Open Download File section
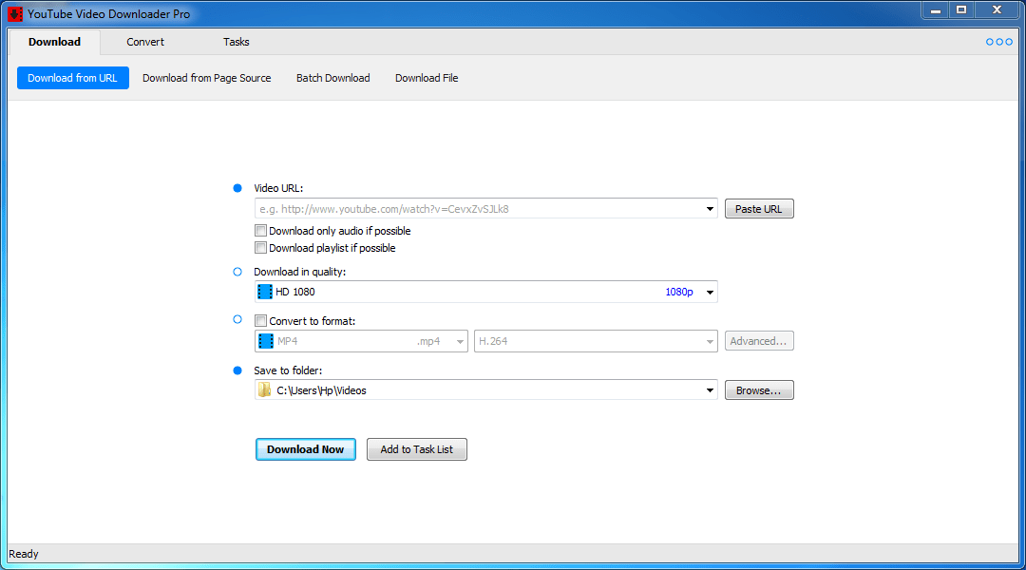The height and width of the screenshot is (570, 1026). [427, 78]
